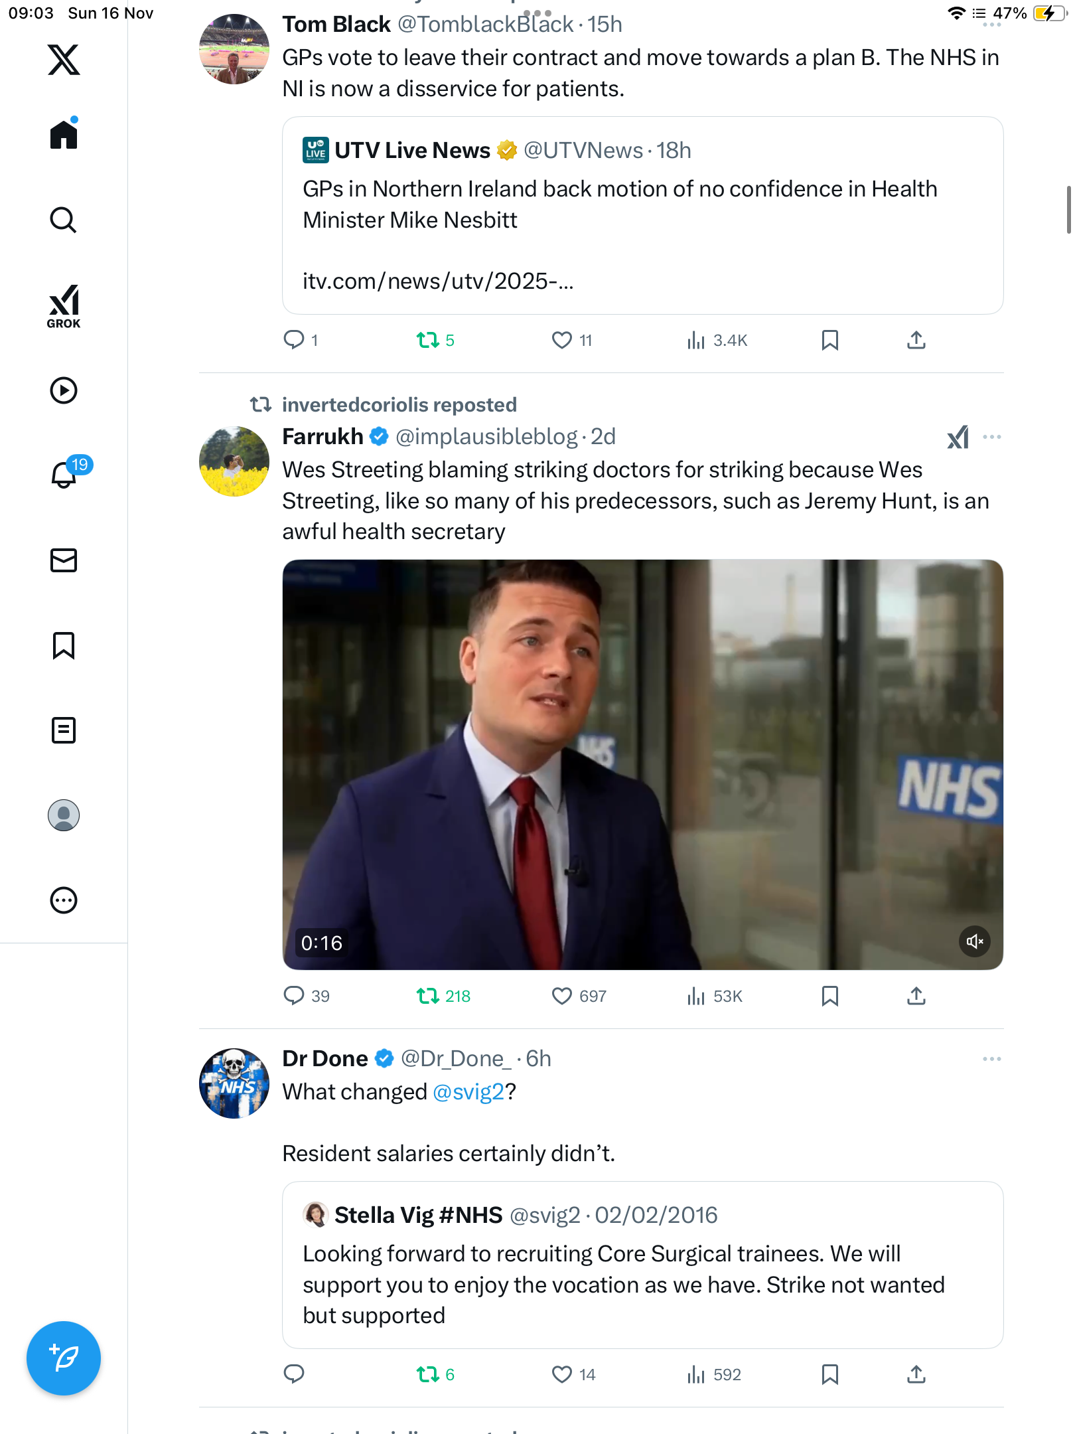The height and width of the screenshot is (1434, 1075).
Task: Open Direct Messages envelope icon
Action: click(64, 560)
